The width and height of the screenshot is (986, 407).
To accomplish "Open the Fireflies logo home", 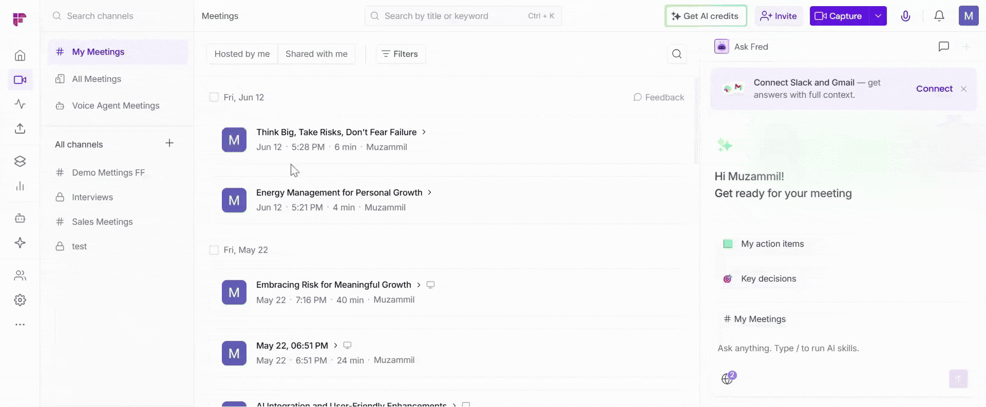I will (x=20, y=19).
